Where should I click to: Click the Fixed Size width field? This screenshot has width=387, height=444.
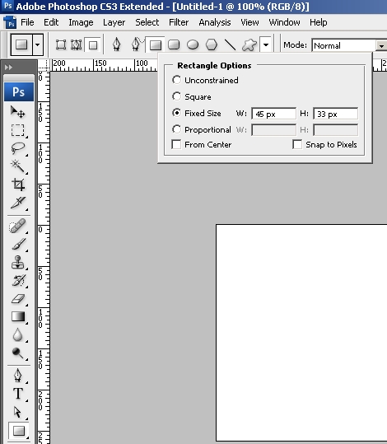point(273,114)
